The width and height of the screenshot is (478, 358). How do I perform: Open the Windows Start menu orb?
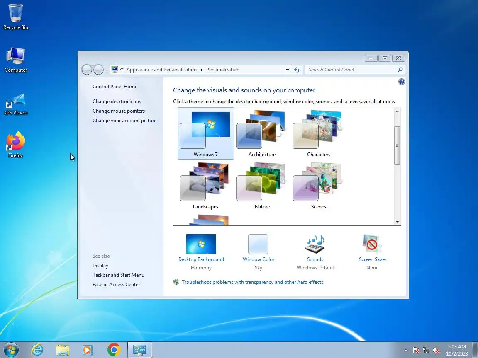11,350
